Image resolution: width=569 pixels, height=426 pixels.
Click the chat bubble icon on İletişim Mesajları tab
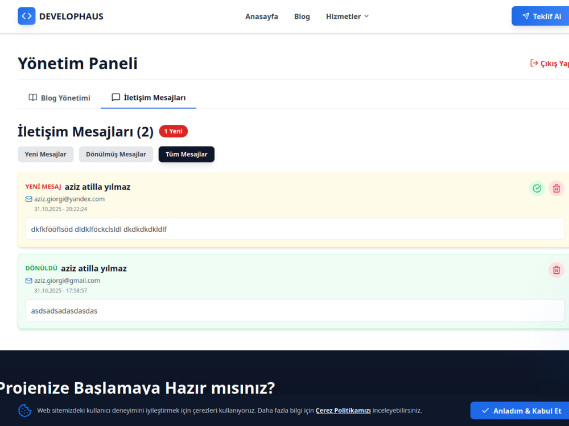point(116,97)
